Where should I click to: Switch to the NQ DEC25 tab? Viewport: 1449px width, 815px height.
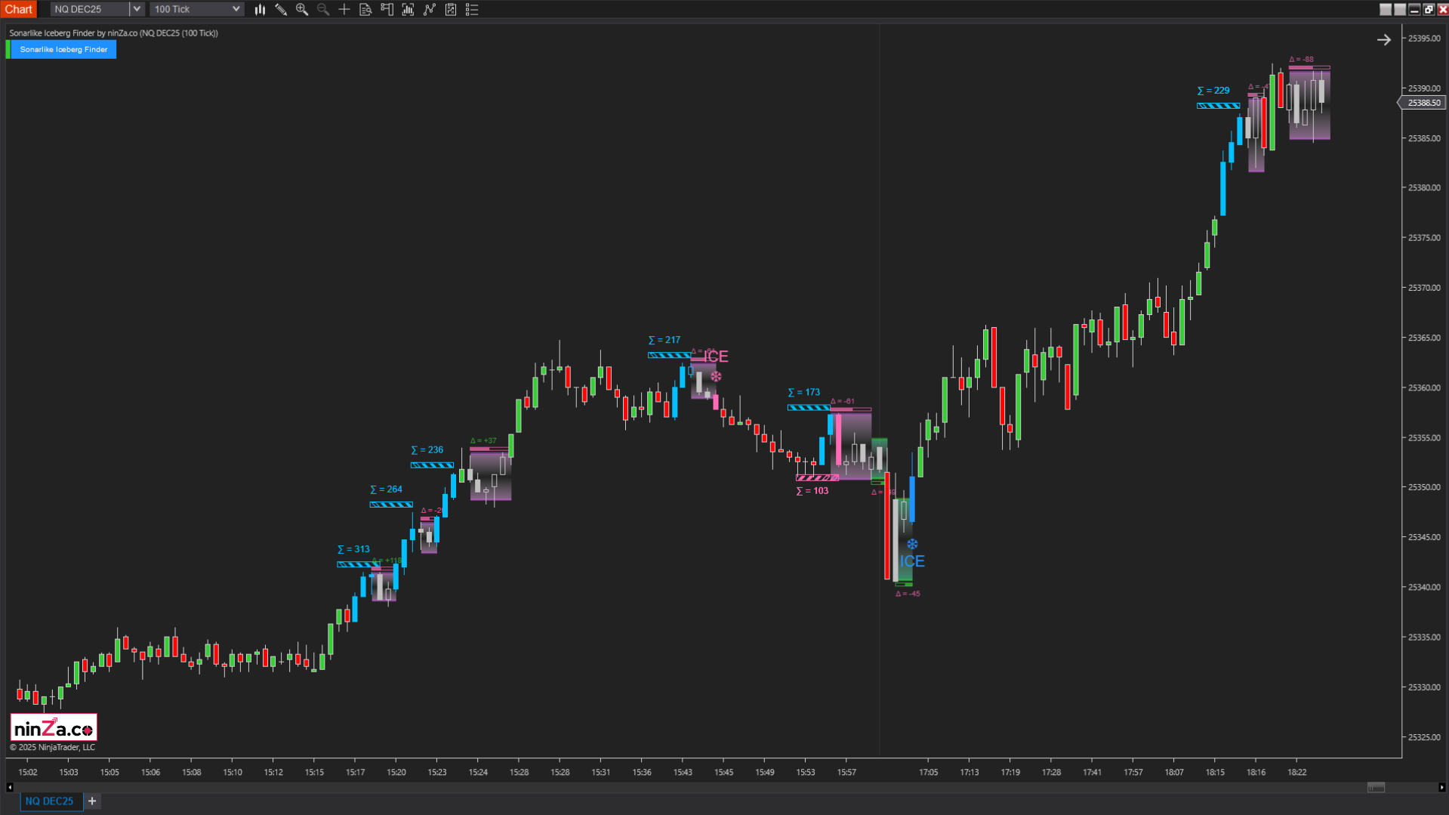pyautogui.click(x=50, y=801)
